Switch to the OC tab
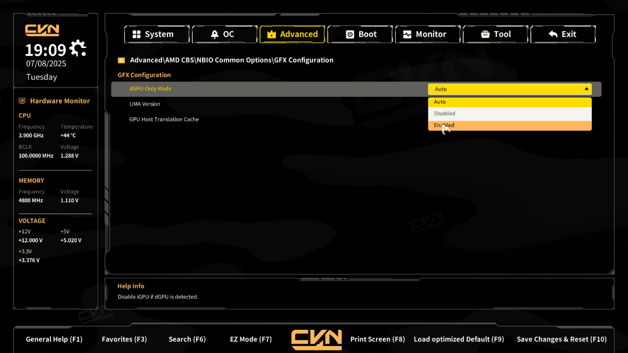The image size is (628, 353). tap(224, 34)
